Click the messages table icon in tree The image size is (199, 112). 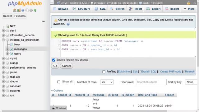pos(12,49)
